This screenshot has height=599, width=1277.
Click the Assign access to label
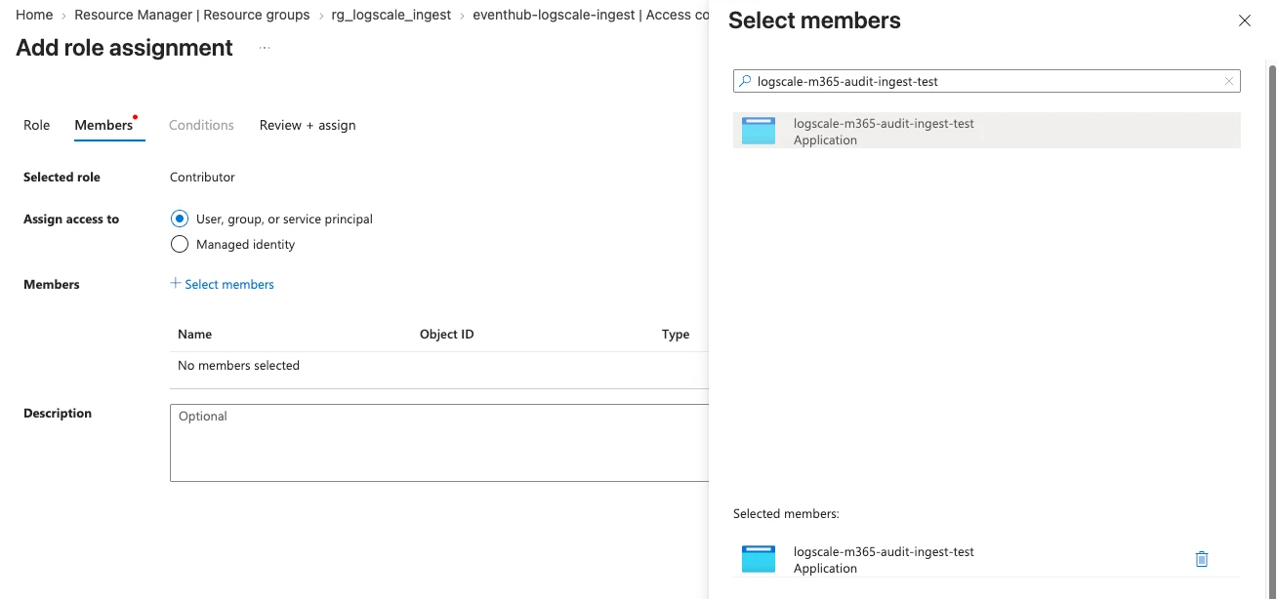(x=71, y=220)
